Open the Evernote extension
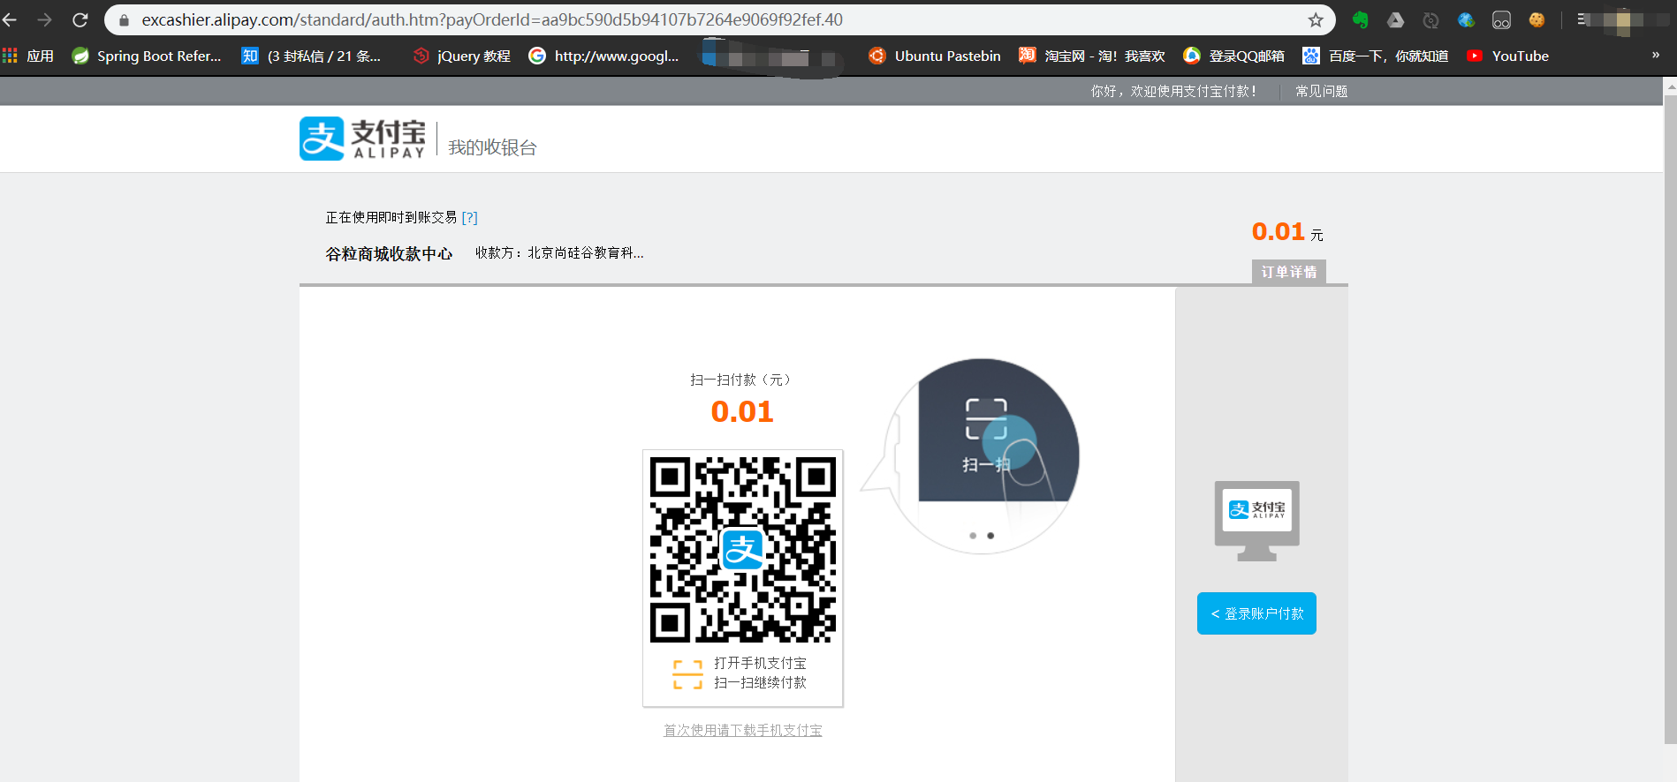 click(1360, 19)
